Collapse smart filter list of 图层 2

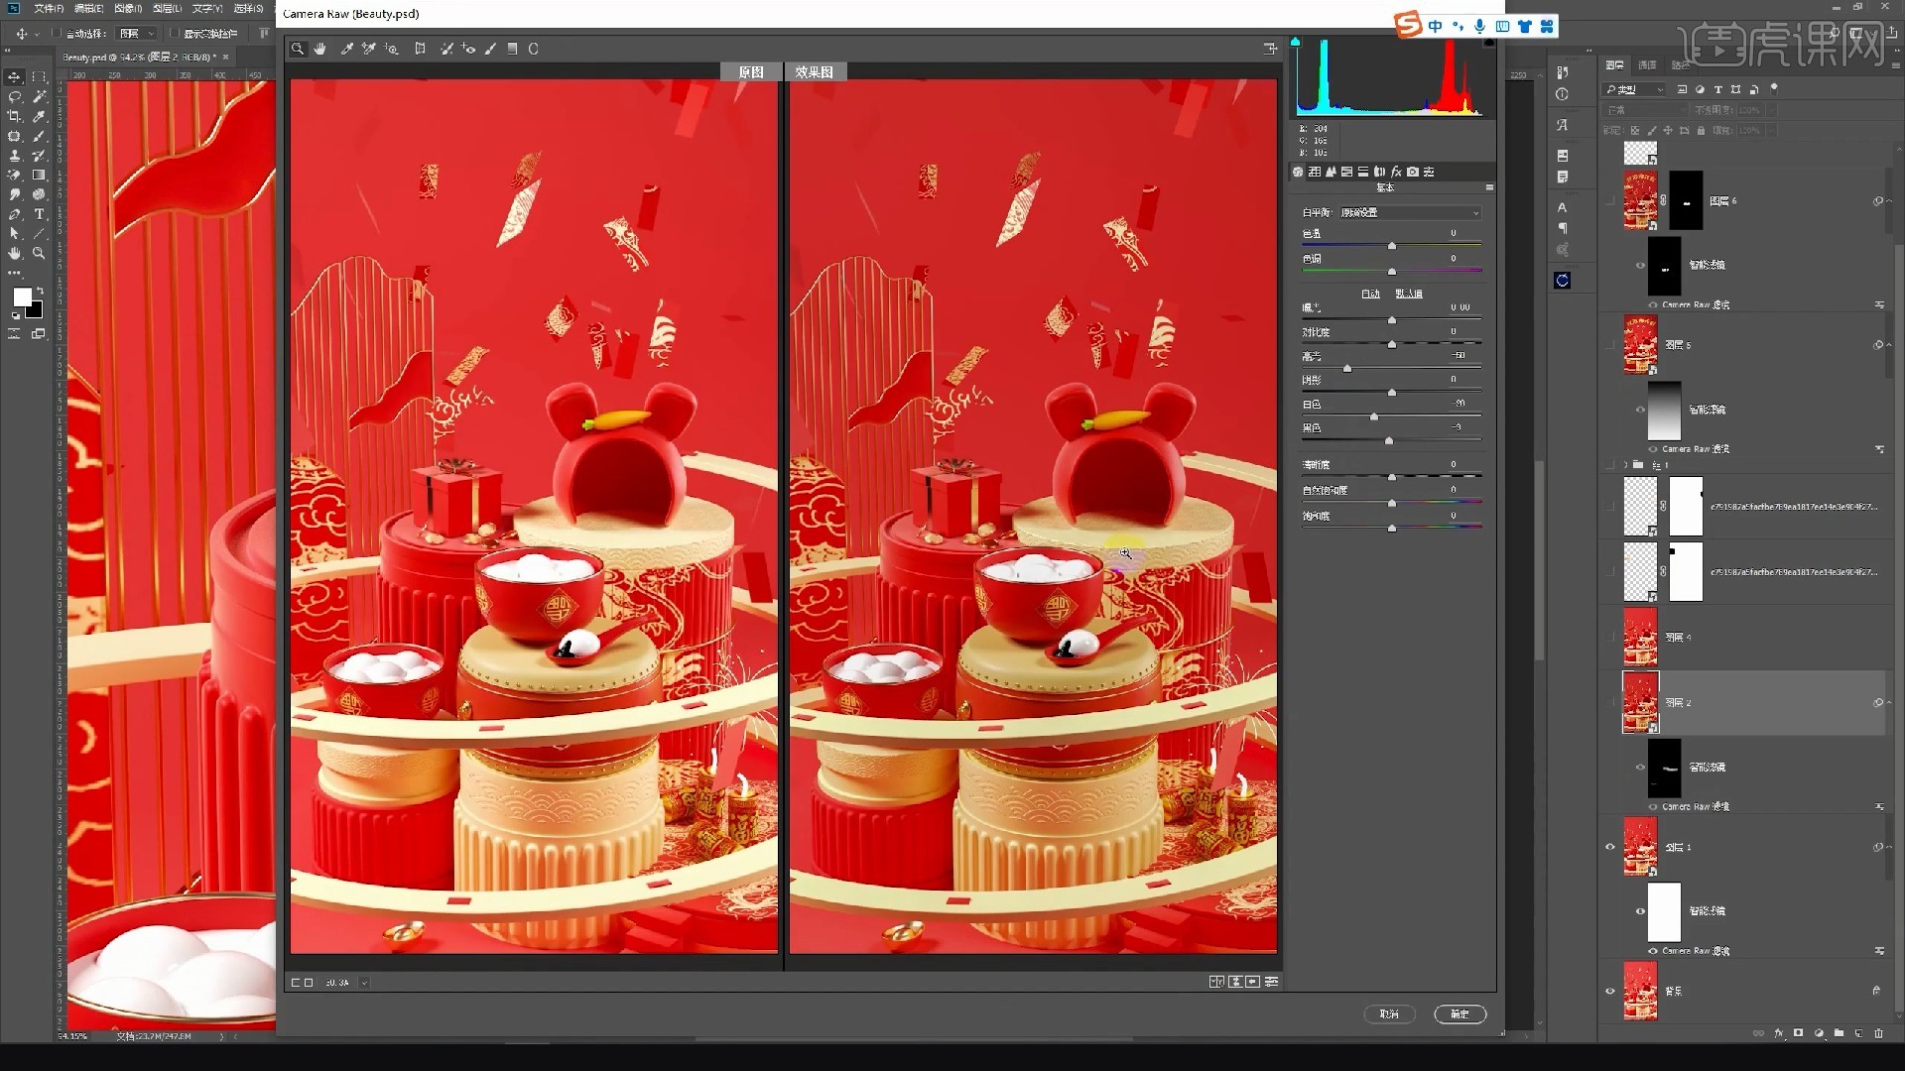pyautogui.click(x=1889, y=702)
